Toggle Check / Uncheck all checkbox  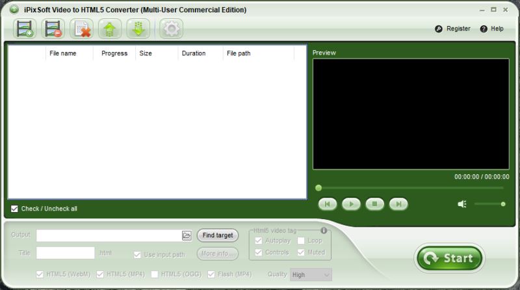click(14, 209)
